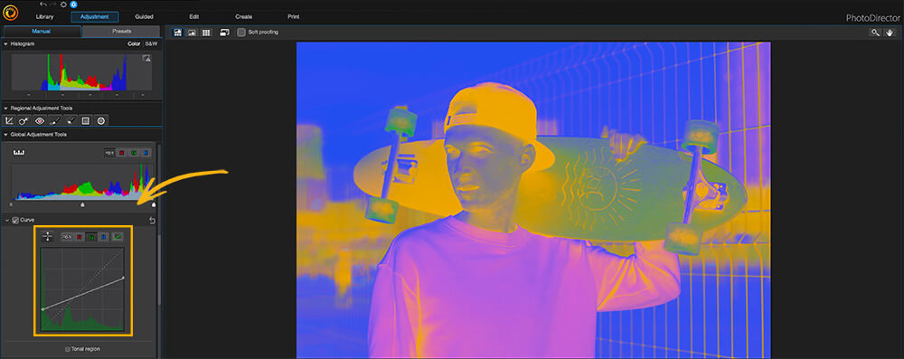904x359 pixels.
Task: Switch the histogram to B&W
Action: [x=150, y=44]
